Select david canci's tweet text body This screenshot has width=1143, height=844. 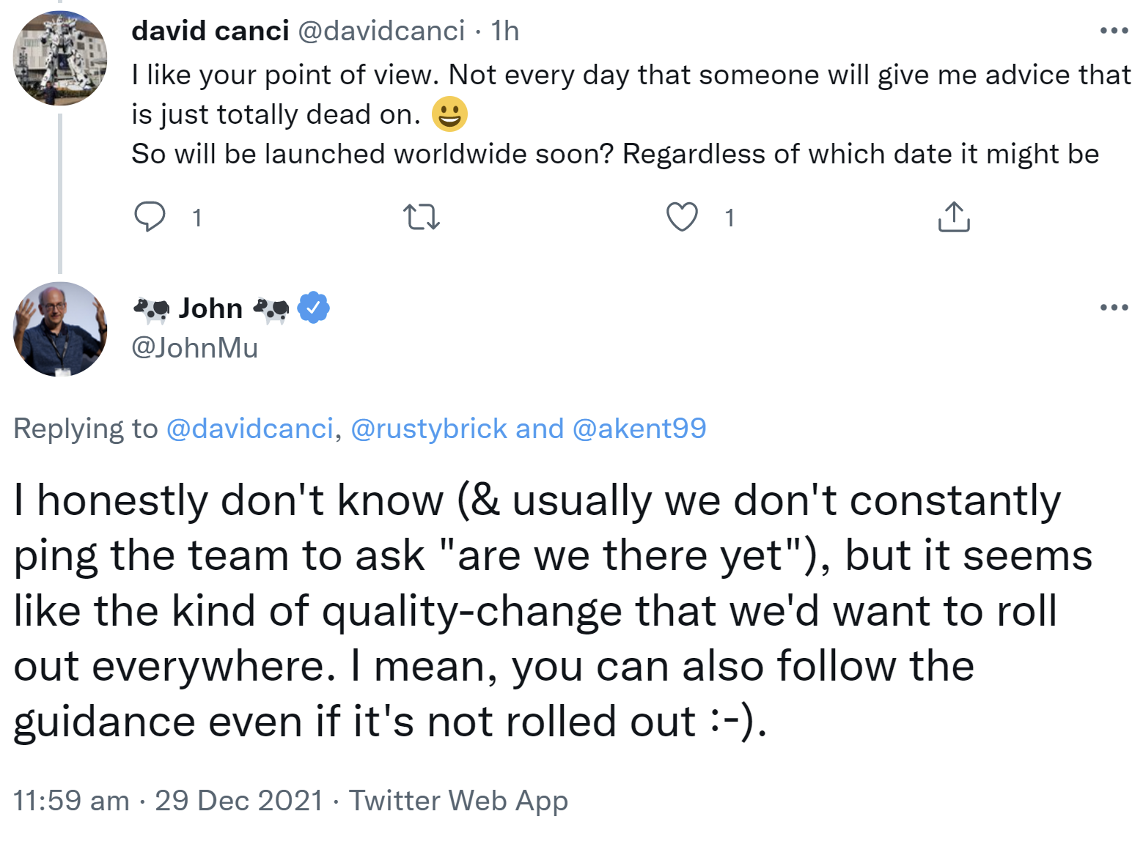[616, 114]
